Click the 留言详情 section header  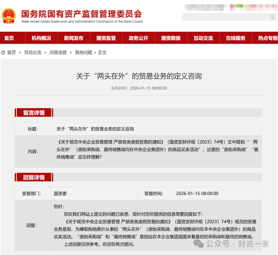tap(34, 113)
